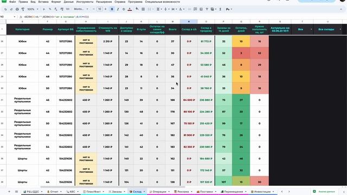Viewport: 347px width, 195px height.
Task: Undo the last action
Action: tap(5, 9)
